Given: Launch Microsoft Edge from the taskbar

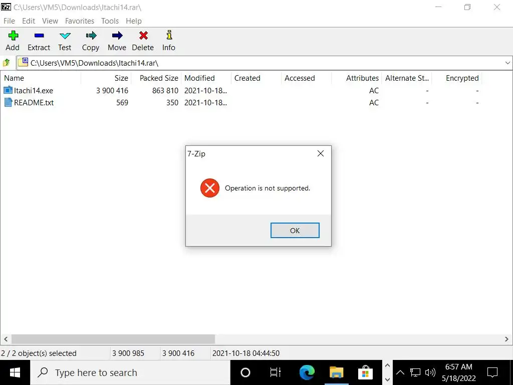Looking at the screenshot, I should point(307,372).
